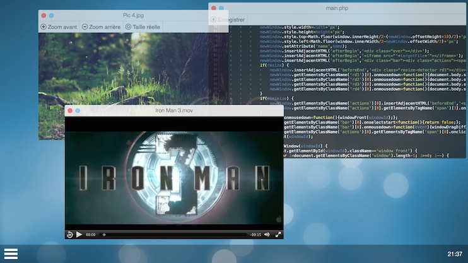
Task: Open the hamburger menu in the taskbar
Action: tap(11, 254)
